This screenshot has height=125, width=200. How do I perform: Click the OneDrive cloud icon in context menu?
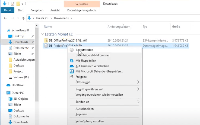(72, 66)
